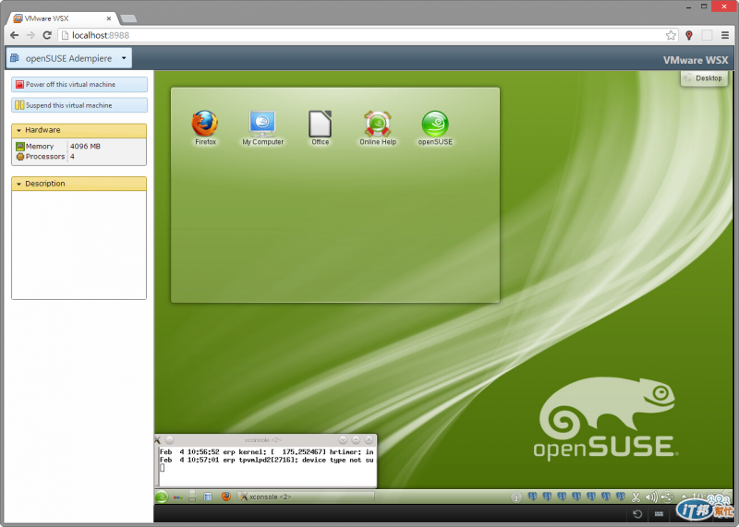Bookmark this page with the star icon
This screenshot has height=527, width=739.
672,35
